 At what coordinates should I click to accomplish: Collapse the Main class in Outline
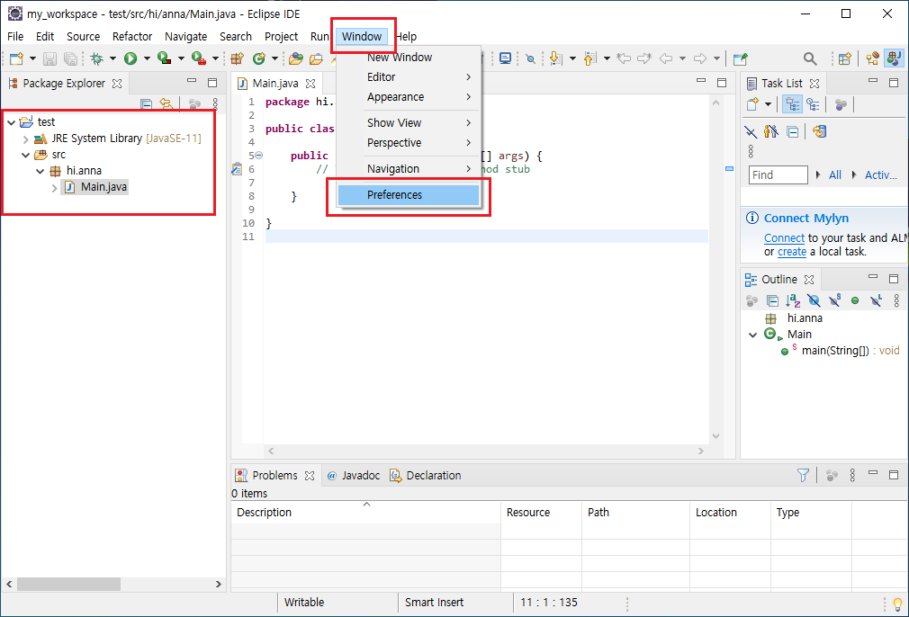tap(753, 335)
